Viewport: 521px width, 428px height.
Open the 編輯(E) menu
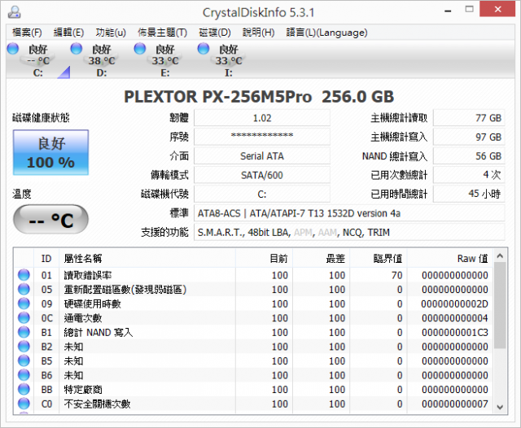point(68,33)
